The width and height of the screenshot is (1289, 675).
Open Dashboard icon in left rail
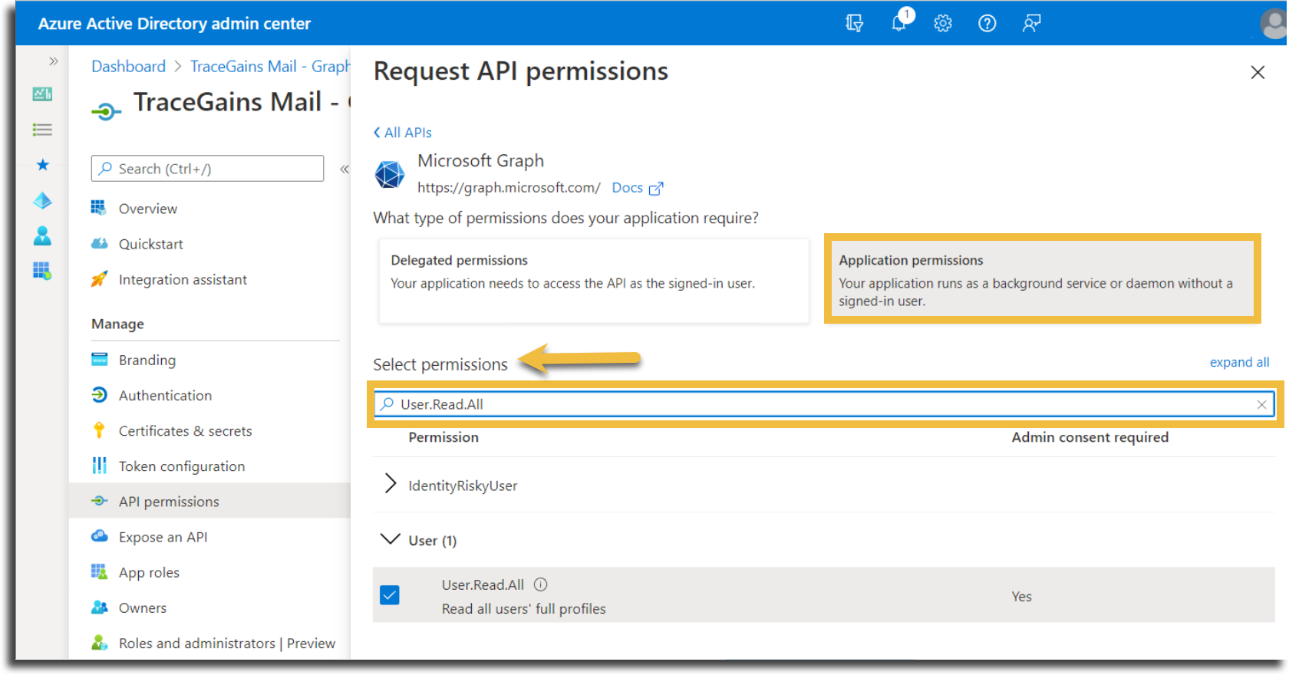(42, 94)
